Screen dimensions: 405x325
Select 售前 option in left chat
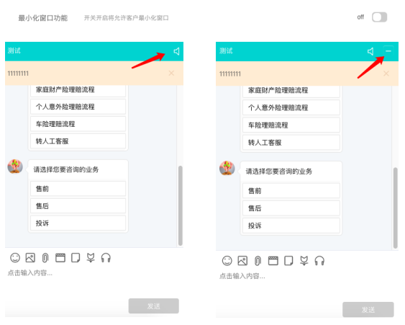tap(78, 189)
